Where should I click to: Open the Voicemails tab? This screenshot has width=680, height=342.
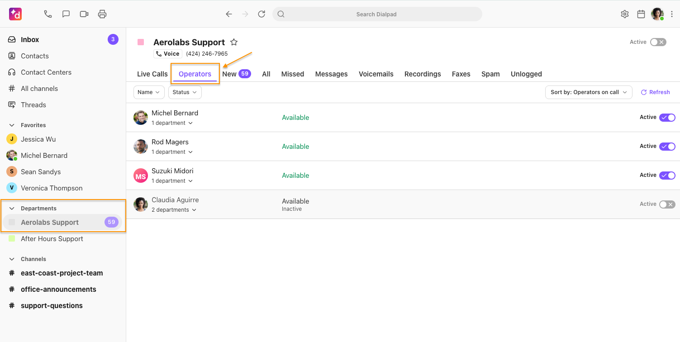376,74
